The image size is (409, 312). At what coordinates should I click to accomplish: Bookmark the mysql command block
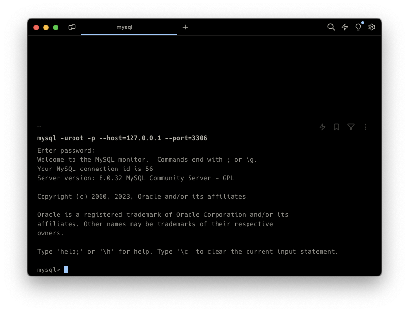(x=336, y=127)
